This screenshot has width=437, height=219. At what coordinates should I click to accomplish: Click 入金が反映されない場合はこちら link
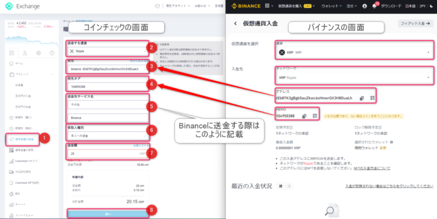[389, 186]
